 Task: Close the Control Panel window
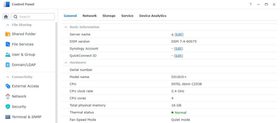pos(274,4)
